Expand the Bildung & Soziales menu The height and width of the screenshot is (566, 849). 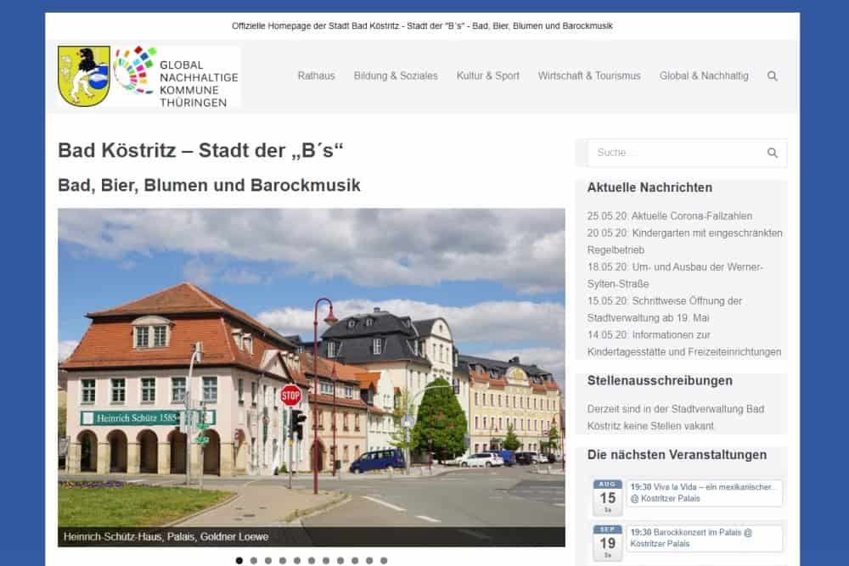pos(396,76)
